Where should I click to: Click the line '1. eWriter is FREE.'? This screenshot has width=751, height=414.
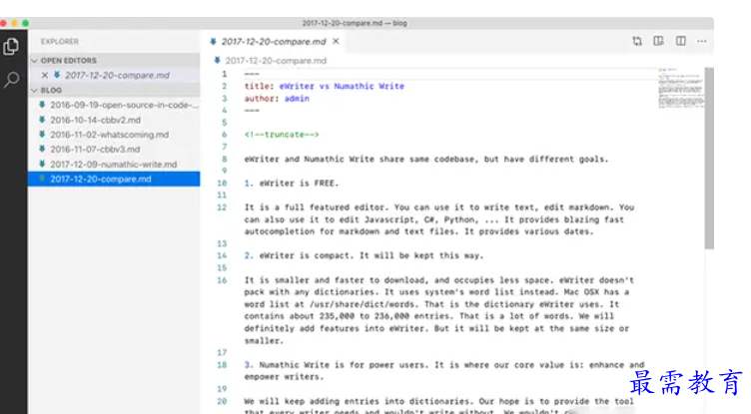tap(292, 184)
